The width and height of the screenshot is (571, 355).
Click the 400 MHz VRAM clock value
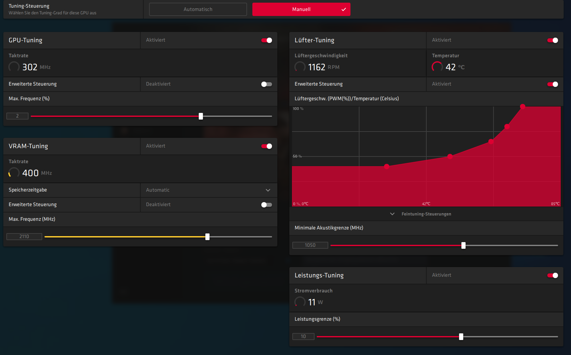tap(37, 173)
